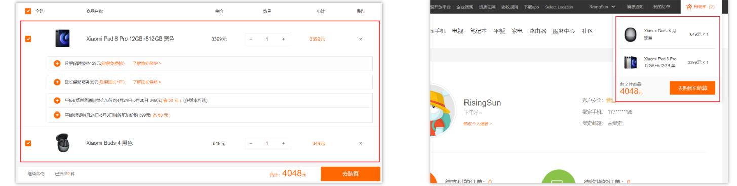Open the 家电 navigation category

[517, 31]
